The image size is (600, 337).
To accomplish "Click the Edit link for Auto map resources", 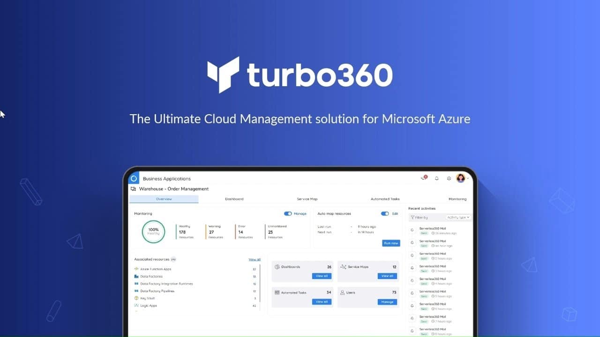I will 395,213.
